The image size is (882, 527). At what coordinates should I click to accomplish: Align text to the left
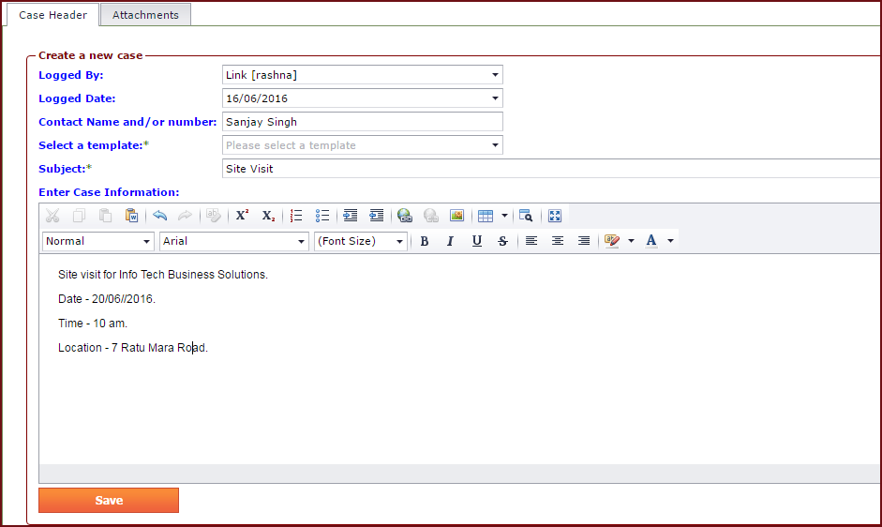click(531, 241)
